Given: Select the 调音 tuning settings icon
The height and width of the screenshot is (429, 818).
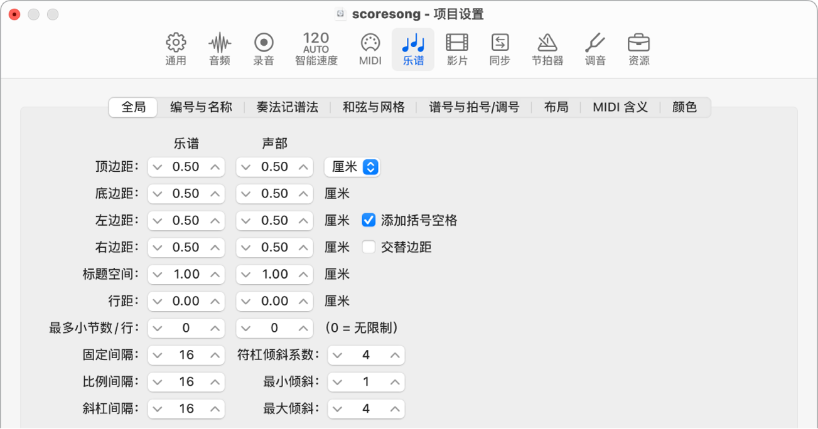Looking at the screenshot, I should pos(594,49).
